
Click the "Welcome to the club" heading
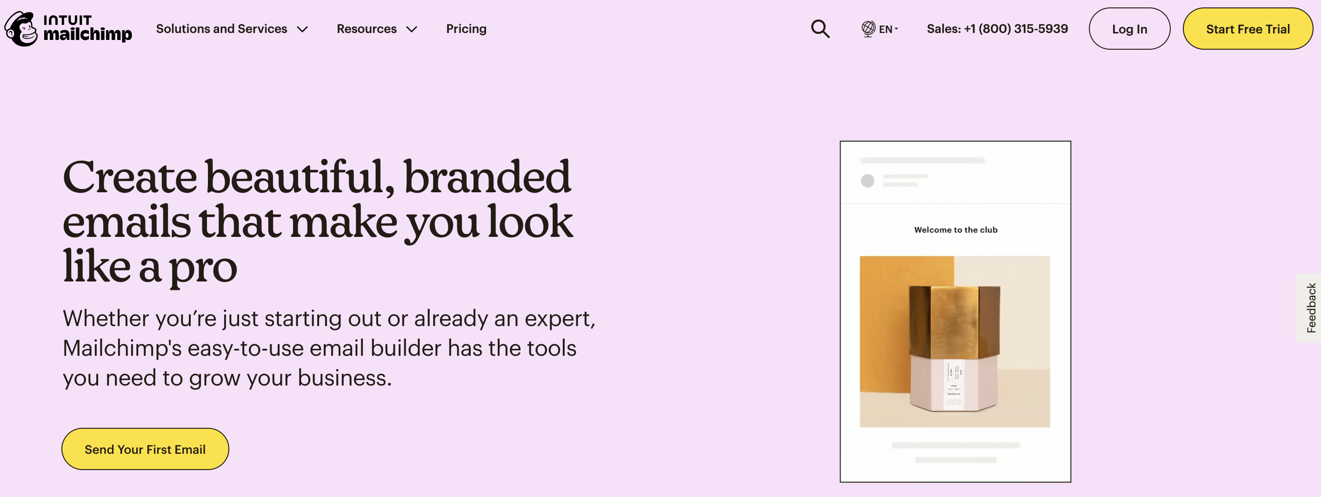coord(955,230)
